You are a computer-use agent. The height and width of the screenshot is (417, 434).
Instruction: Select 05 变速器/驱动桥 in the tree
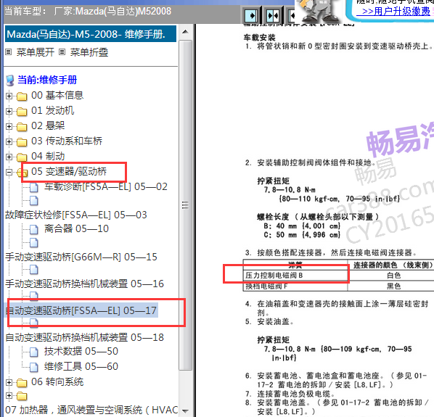(x=69, y=171)
